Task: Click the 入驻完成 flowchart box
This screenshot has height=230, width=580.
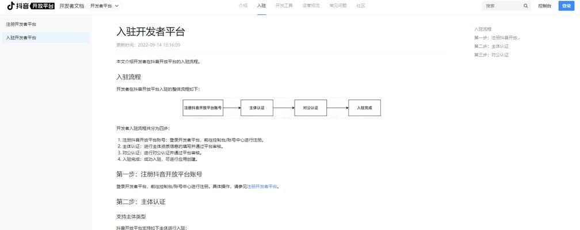Action: (x=364, y=108)
